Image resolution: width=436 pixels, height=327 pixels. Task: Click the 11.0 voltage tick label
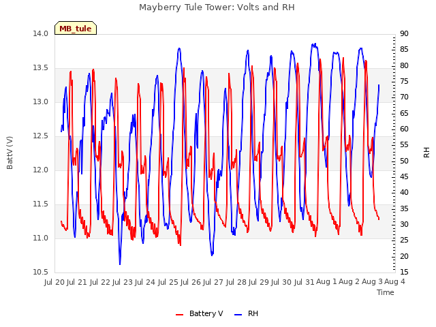[40, 238]
